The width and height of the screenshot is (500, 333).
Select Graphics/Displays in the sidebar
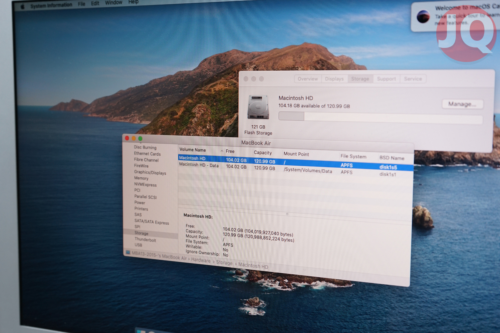(x=150, y=172)
